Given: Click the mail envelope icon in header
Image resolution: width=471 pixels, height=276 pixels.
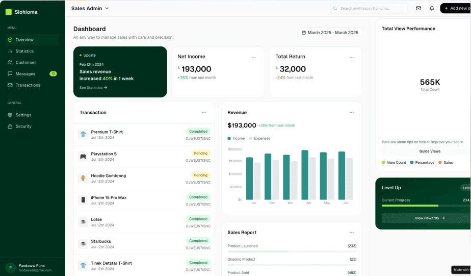Looking at the screenshot, I should click(x=418, y=8).
